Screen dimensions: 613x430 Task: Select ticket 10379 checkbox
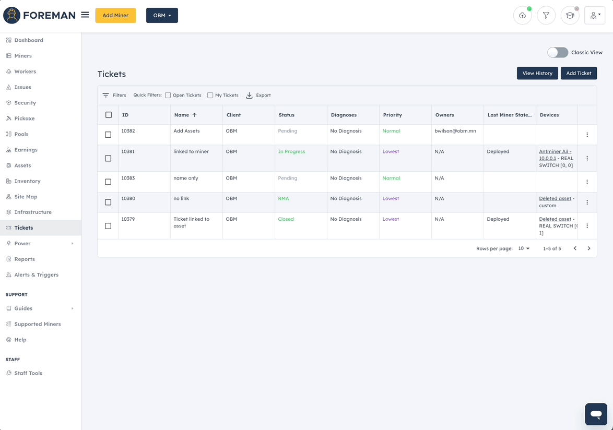(x=108, y=226)
